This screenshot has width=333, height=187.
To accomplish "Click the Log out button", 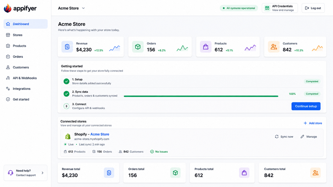I will click(x=313, y=8).
